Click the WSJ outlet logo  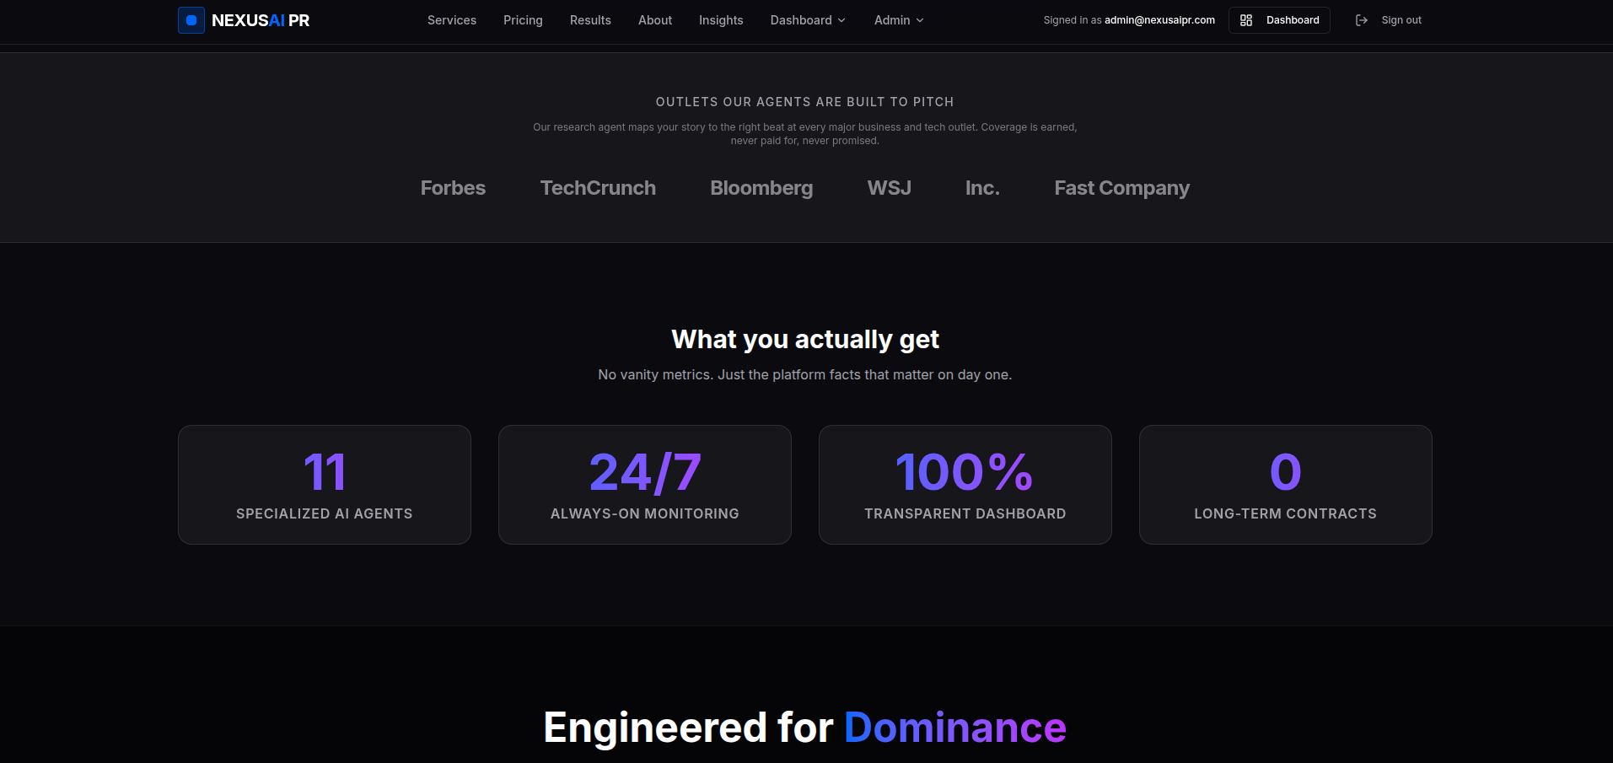coord(890,188)
